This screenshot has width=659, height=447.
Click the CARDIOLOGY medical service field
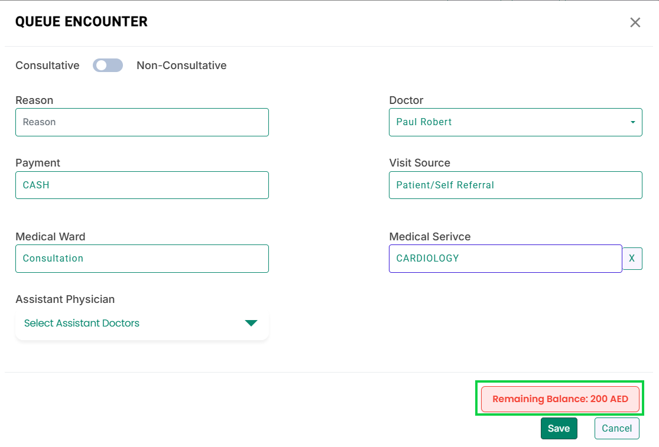[505, 259]
